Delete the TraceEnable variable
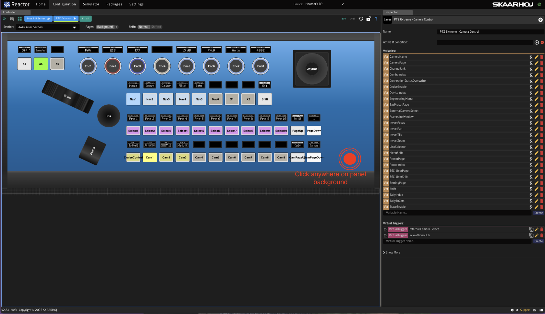 tap(541, 207)
